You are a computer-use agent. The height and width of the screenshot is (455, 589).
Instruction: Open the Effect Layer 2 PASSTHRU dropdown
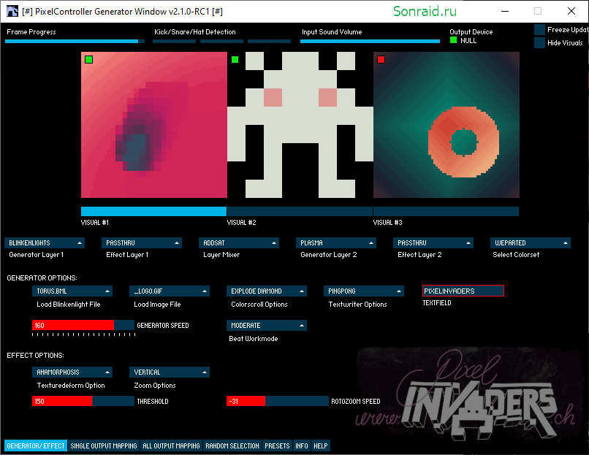click(433, 243)
